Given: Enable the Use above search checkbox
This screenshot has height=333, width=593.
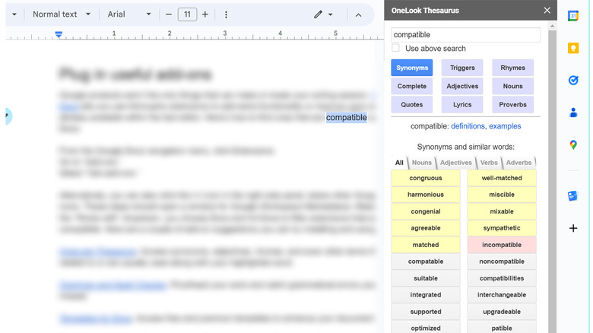Looking at the screenshot, I should pos(396,49).
